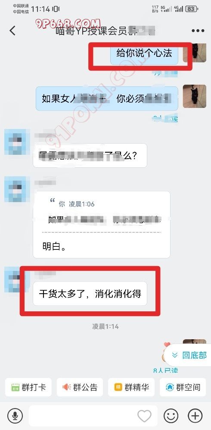Jump down with 回底部 button
This screenshot has width=211, height=430.
coord(189,356)
